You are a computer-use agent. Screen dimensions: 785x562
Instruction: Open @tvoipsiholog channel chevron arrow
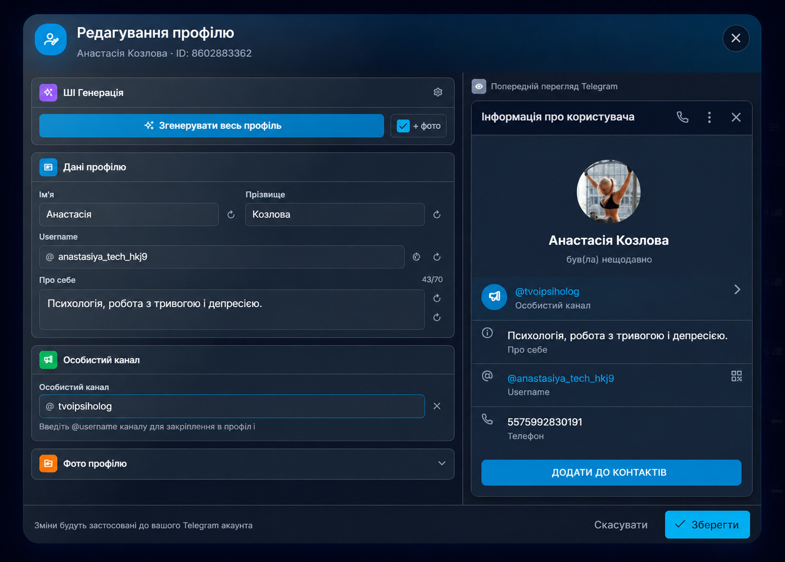pyautogui.click(x=737, y=290)
